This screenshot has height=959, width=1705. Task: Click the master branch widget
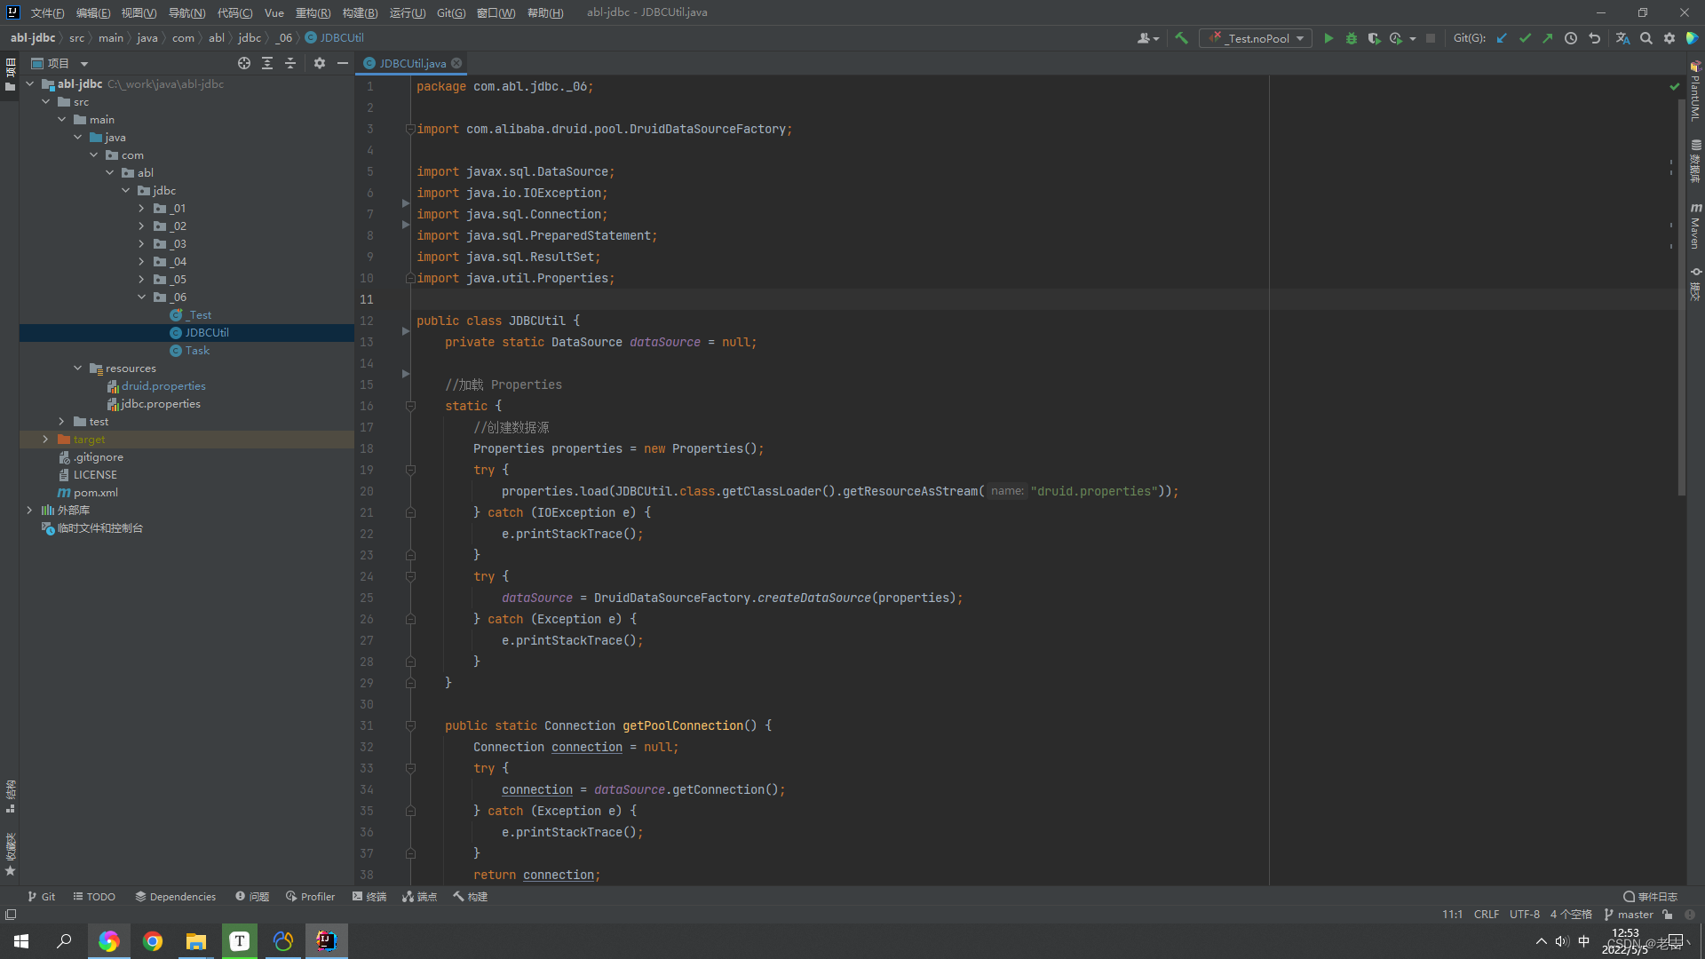tap(1629, 915)
